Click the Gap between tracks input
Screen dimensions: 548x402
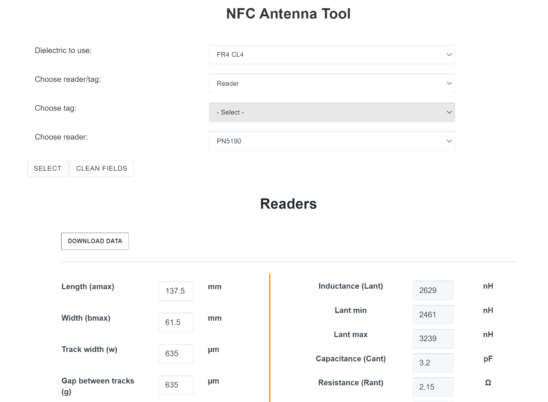coord(176,385)
